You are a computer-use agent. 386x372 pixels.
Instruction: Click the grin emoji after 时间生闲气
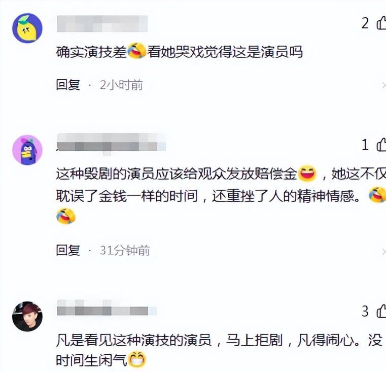pyautogui.click(x=137, y=359)
